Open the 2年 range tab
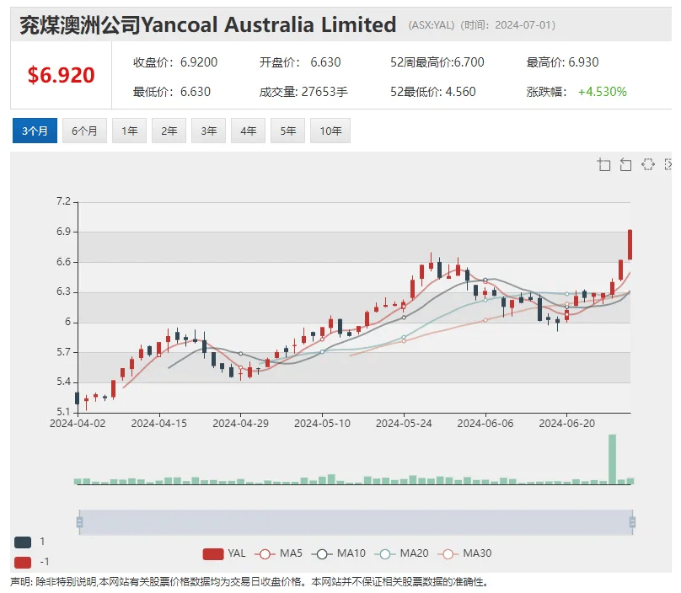Image resolution: width=681 pixels, height=593 pixels. pyautogui.click(x=169, y=131)
